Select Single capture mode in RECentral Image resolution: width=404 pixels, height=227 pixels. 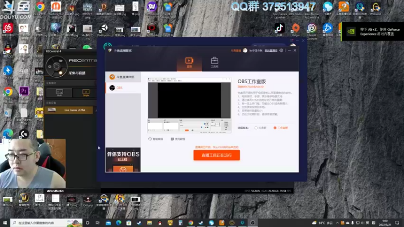point(86,93)
